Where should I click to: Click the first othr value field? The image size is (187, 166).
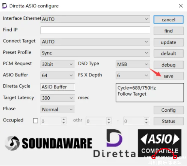tap(96, 121)
